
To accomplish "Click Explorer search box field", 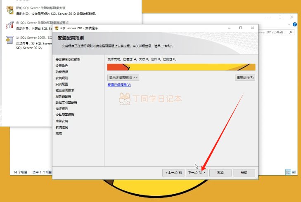I will click(276, 32).
